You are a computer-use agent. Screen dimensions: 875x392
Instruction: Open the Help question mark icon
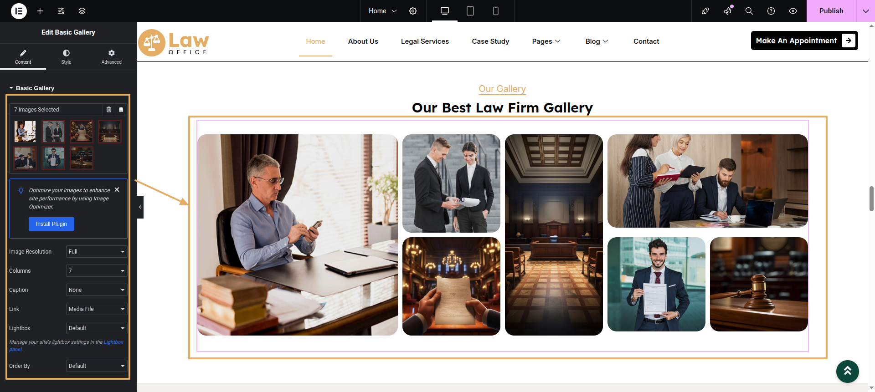point(771,11)
